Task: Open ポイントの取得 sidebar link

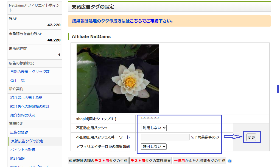Action: [x=23, y=150]
